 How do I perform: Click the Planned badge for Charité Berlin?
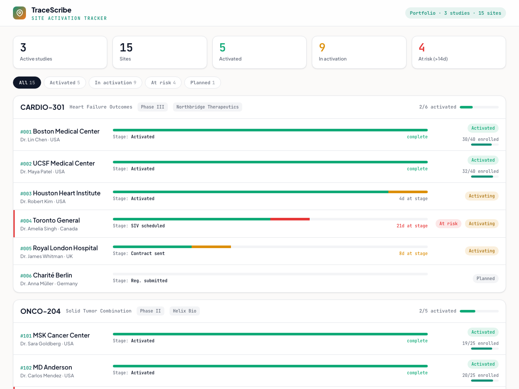486,278
